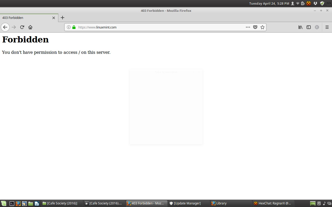Click the green drive icon in bottom panel
This screenshot has height=207, width=332.
313,203
